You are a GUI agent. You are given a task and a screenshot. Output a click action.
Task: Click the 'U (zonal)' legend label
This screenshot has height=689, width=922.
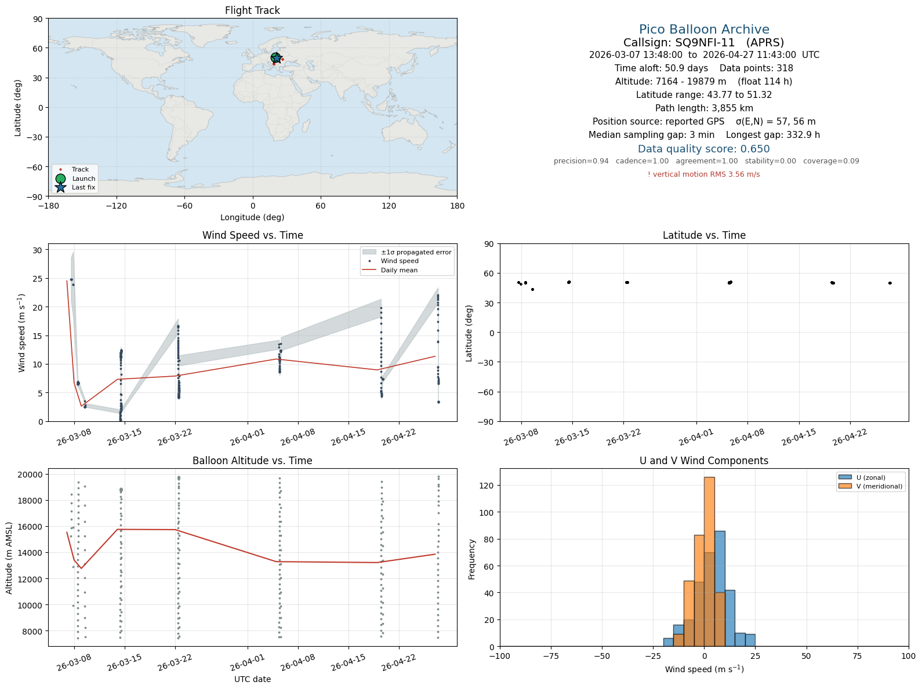point(871,477)
